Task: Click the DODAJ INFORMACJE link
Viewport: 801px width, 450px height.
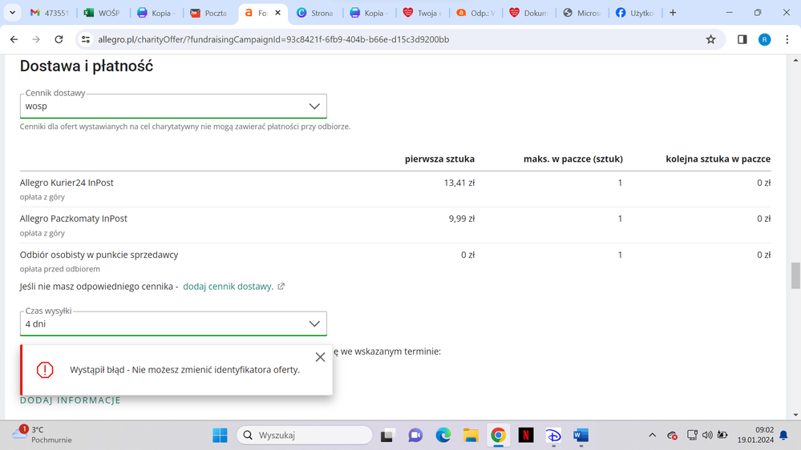Action: pyautogui.click(x=71, y=400)
